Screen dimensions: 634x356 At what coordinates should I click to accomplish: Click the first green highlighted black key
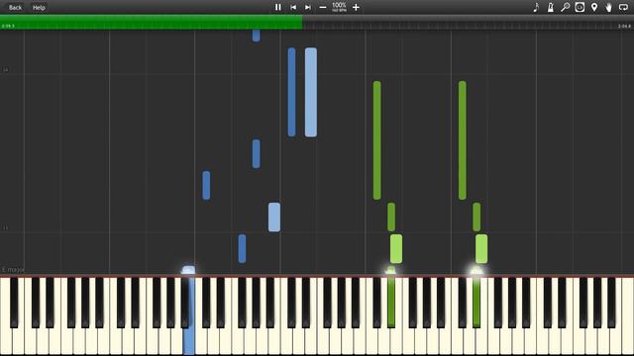pyautogui.click(x=391, y=302)
